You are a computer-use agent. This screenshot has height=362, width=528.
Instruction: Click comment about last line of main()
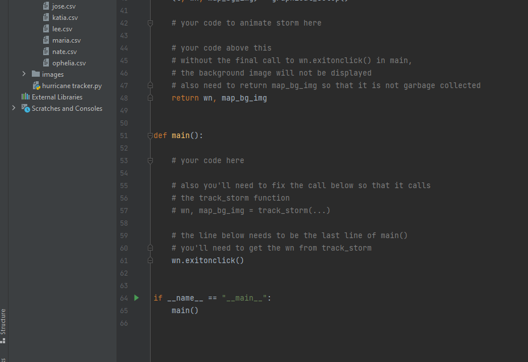point(290,236)
